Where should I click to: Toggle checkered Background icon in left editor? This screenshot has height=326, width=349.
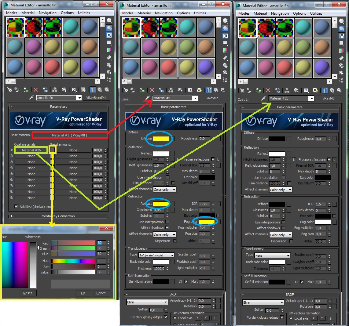pos(109,35)
